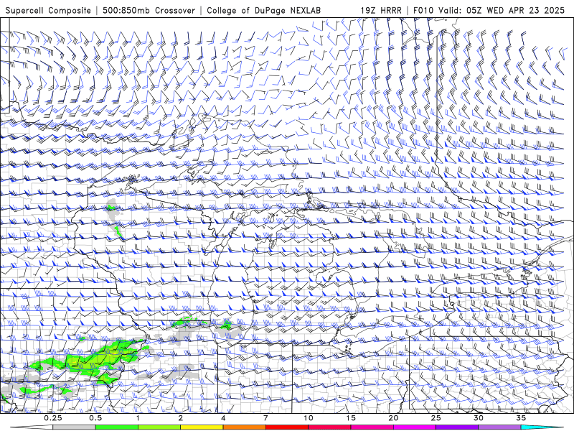The height and width of the screenshot is (431, 574).
Task: Click the orange color bar segment after 4
Action: coord(244,427)
